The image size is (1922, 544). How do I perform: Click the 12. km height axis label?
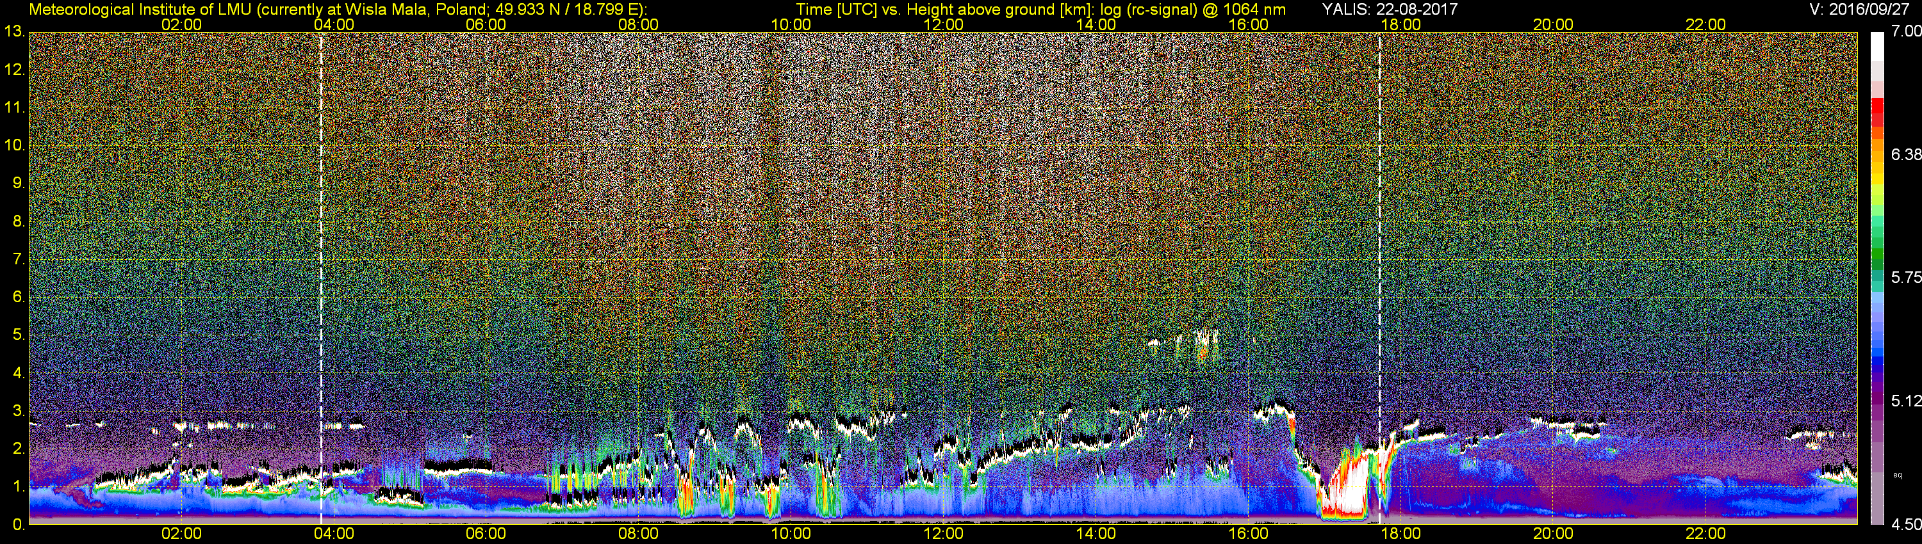click(14, 69)
